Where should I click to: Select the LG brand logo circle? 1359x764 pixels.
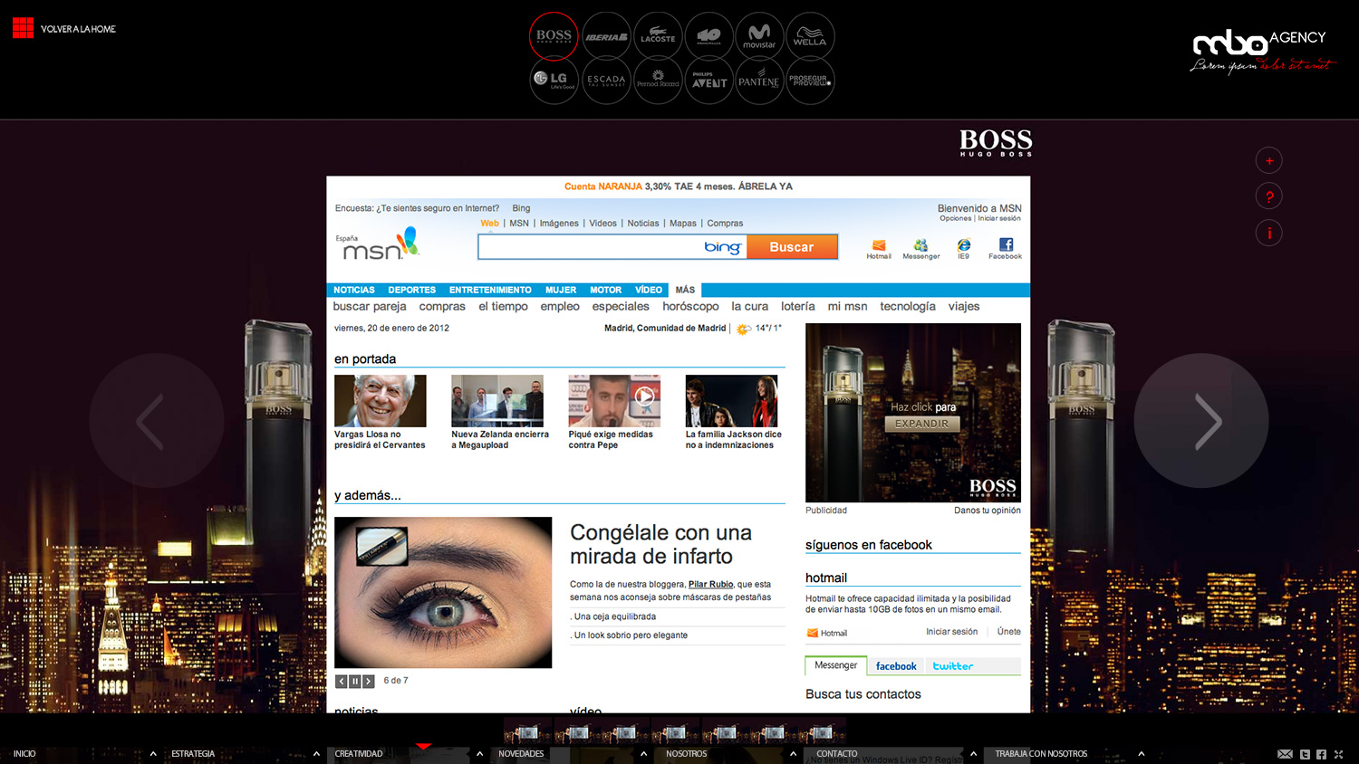(554, 81)
